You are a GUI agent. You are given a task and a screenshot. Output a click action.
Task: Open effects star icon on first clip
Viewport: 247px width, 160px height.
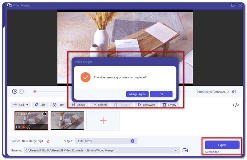pyautogui.click(x=23, y=127)
